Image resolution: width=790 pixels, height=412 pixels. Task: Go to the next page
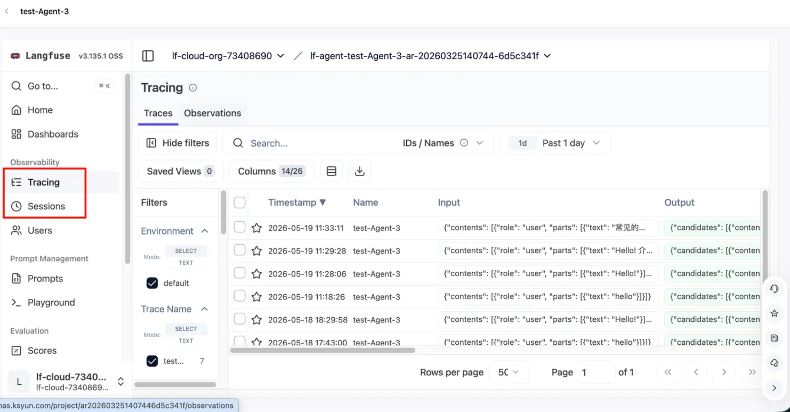coord(724,372)
